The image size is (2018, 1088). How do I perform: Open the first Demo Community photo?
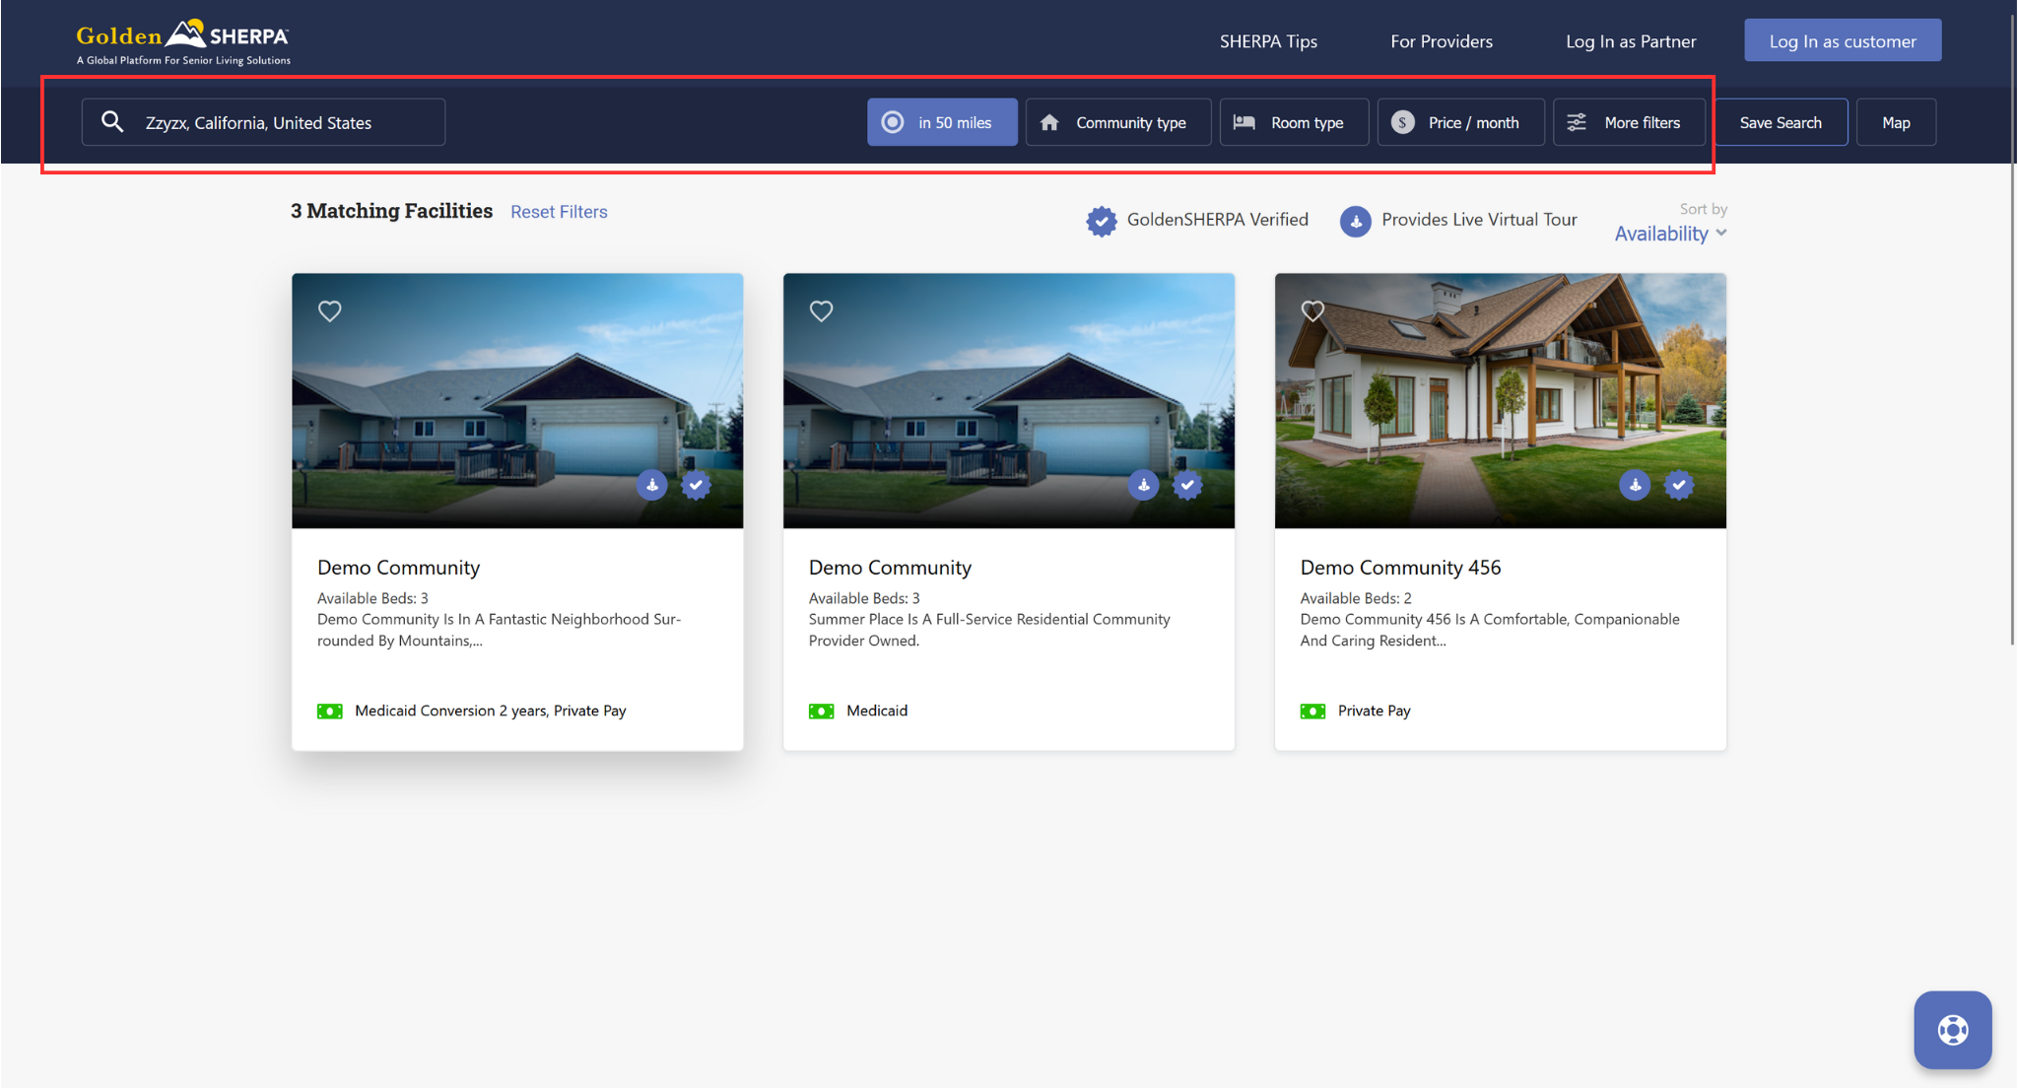point(517,400)
